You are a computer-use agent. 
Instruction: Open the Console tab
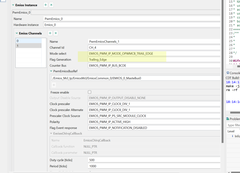coord(234,73)
